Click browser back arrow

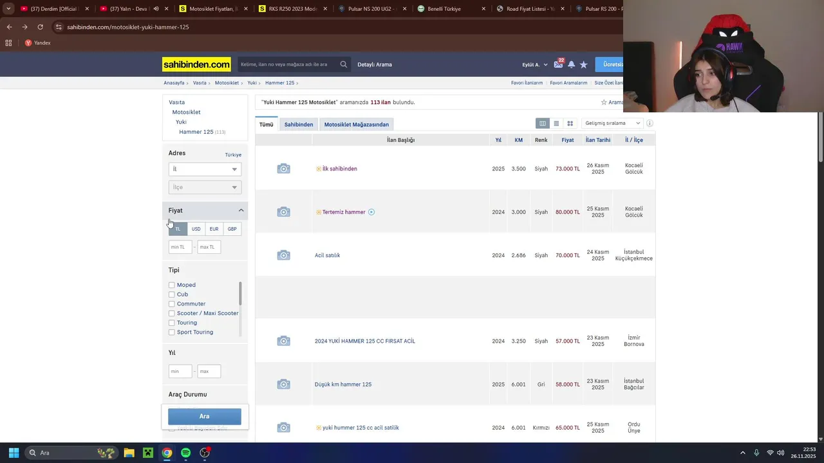pos(9,27)
